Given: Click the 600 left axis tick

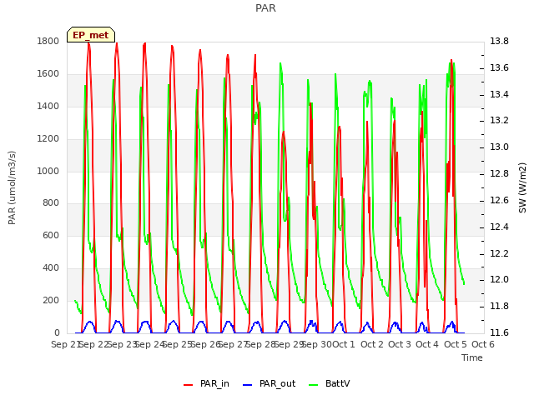Looking at the screenshot, I should tap(51, 235).
